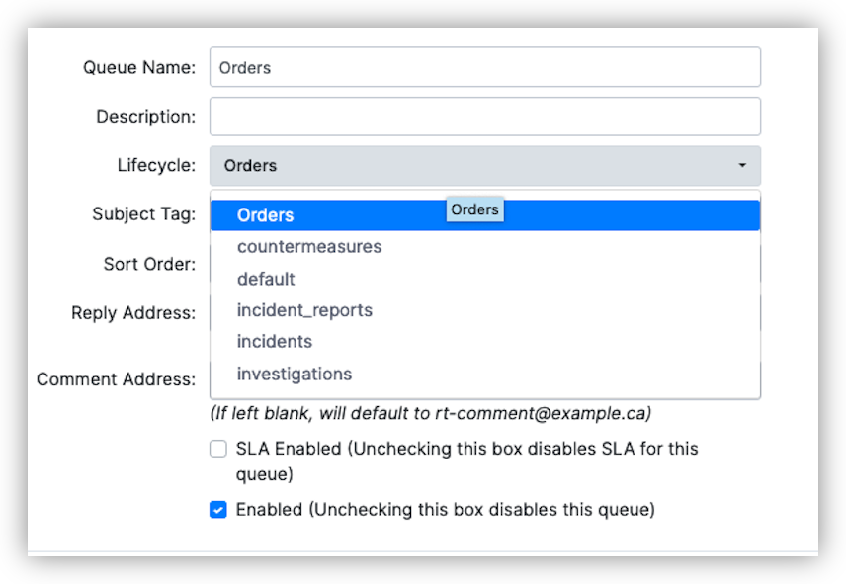This screenshot has width=846, height=584.
Task: Click the Description label
Action: [x=145, y=117]
